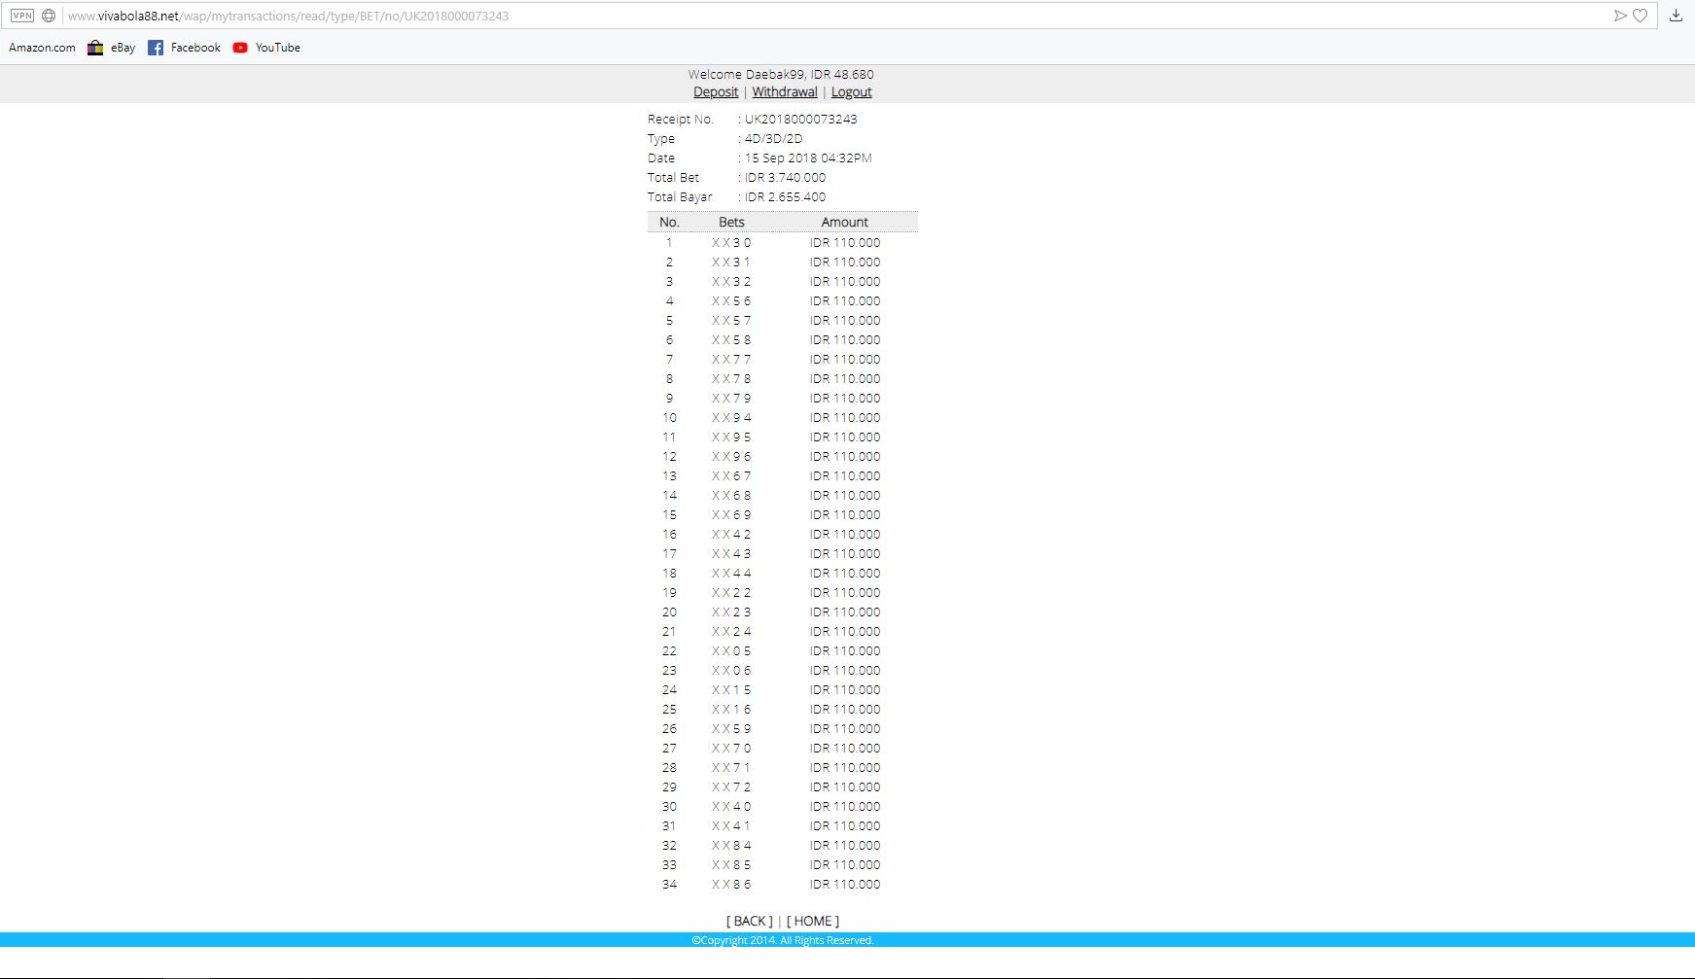Go back using the [ BACK ] link
Viewport: 1695px width, 979px height.
point(749,921)
